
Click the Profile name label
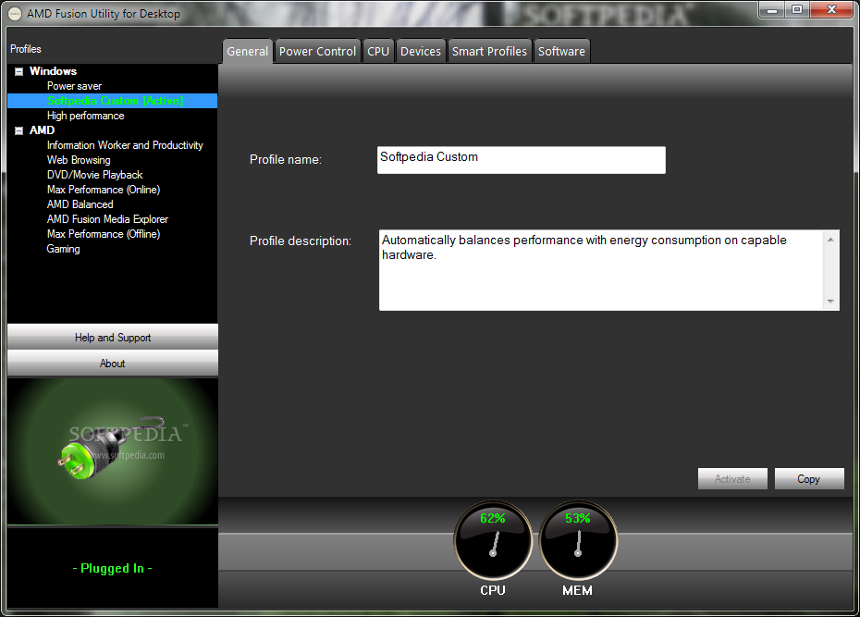(286, 160)
